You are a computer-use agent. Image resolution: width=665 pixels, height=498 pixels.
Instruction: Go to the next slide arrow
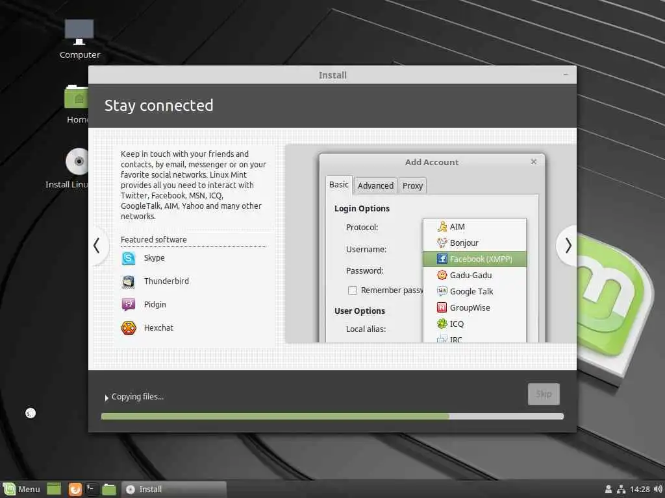(x=568, y=246)
